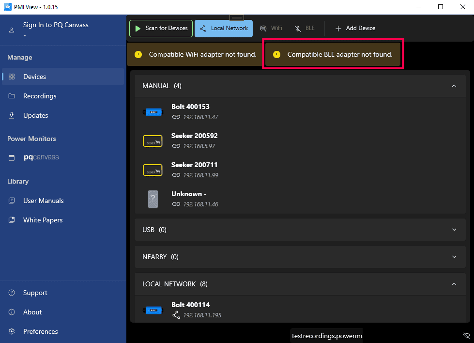This screenshot has height=343, width=474.
Task: Toggle the Local Network filter
Action: click(224, 29)
